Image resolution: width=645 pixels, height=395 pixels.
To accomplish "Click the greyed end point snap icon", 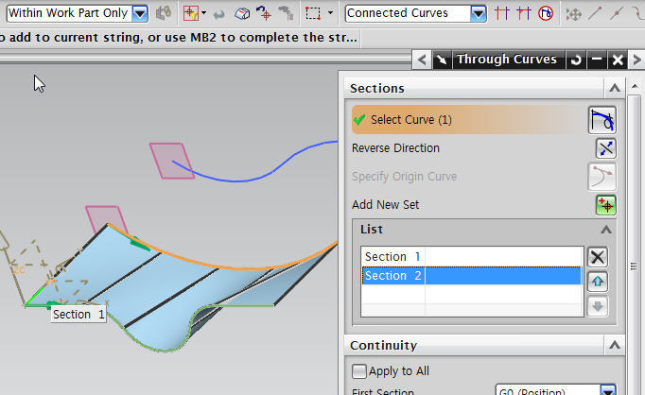I will (595, 13).
